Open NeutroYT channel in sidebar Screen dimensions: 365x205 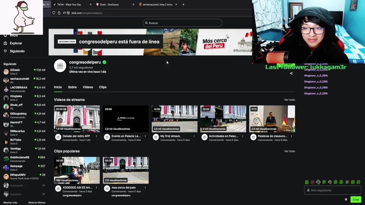24,124
